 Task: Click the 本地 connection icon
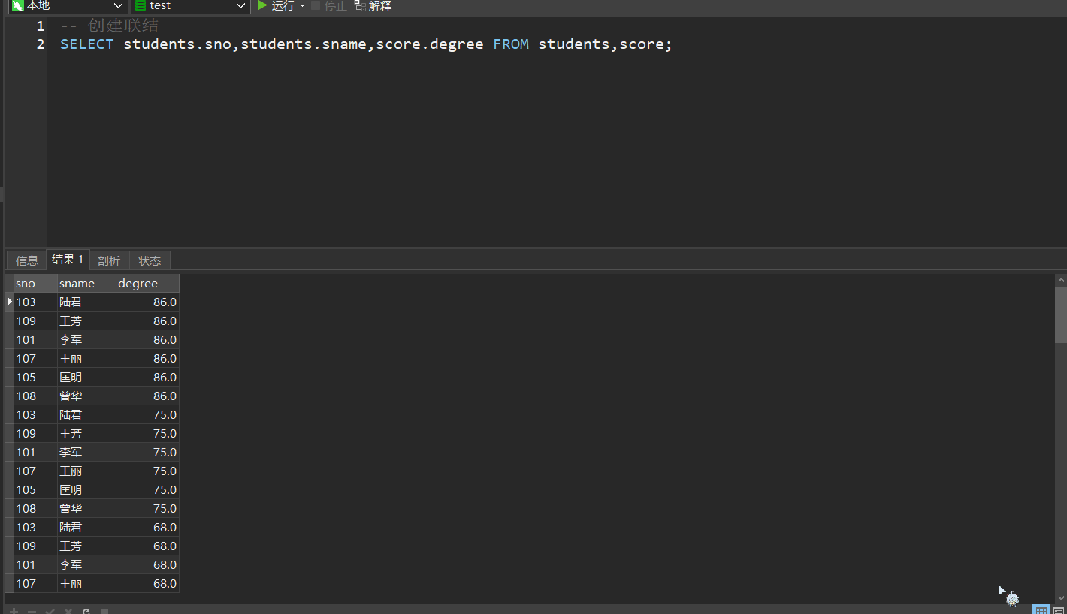pos(17,6)
